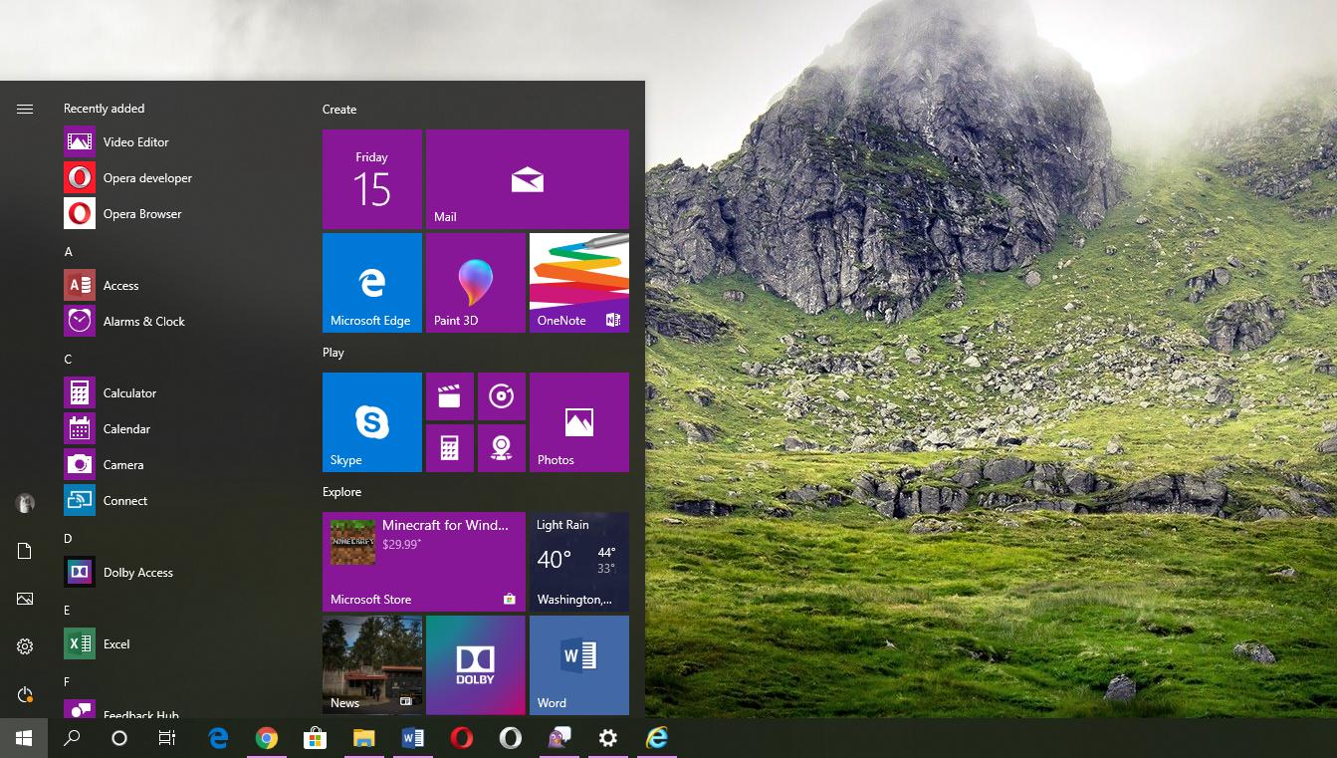Open Alarms & Clock from the app list
This screenshot has width=1337, height=758.
pyautogui.click(x=143, y=321)
